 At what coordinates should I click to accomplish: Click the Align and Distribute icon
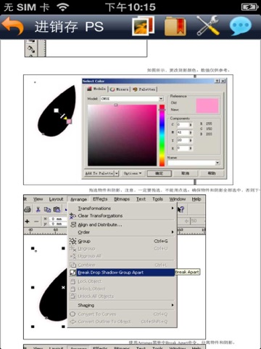coord(73,225)
